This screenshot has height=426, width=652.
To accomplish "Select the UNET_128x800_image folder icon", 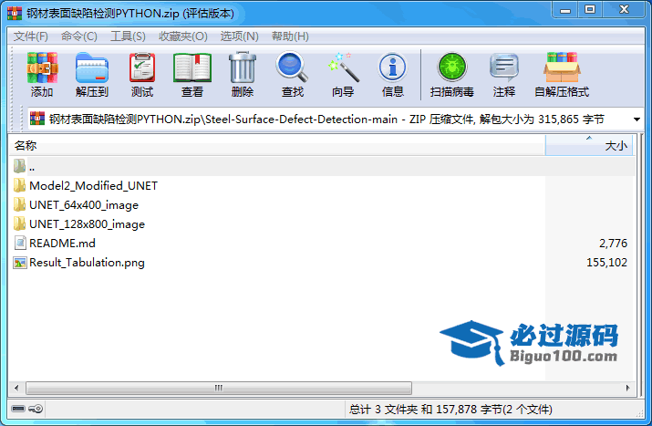I will [19, 223].
